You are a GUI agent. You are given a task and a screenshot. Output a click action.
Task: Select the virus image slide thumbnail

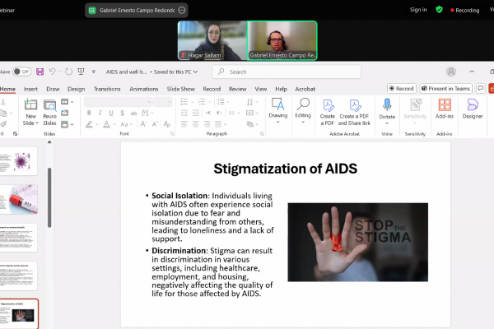pos(19,161)
